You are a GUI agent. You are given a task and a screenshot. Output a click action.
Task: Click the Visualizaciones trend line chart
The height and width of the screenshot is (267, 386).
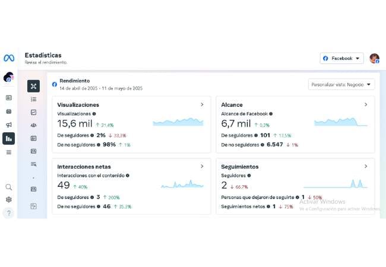click(x=178, y=122)
